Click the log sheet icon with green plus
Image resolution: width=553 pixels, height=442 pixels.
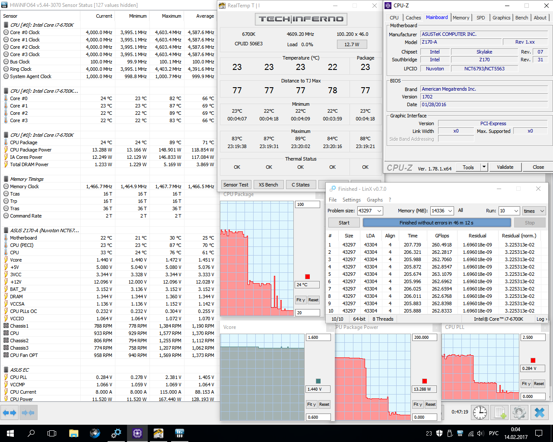500,413
